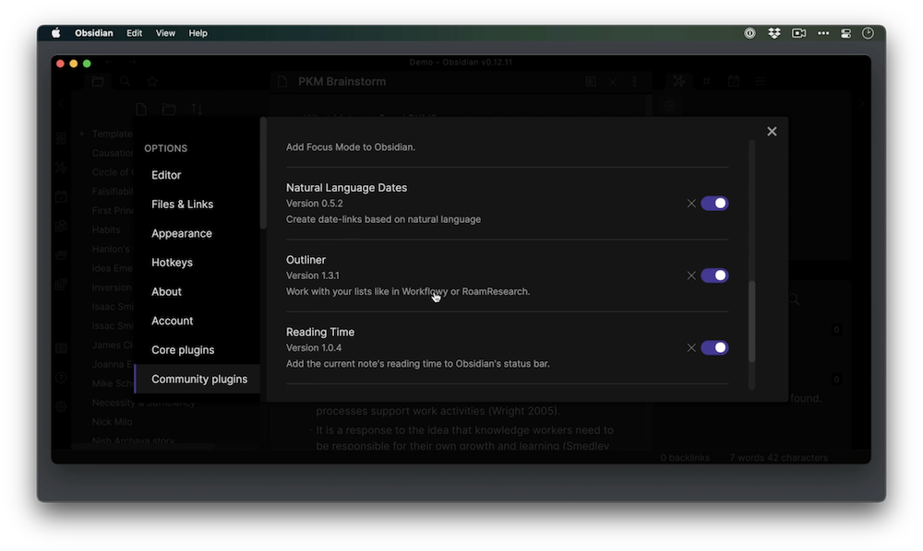Open the Account settings section
Image resolution: width=923 pixels, height=551 pixels.
(x=198, y=321)
